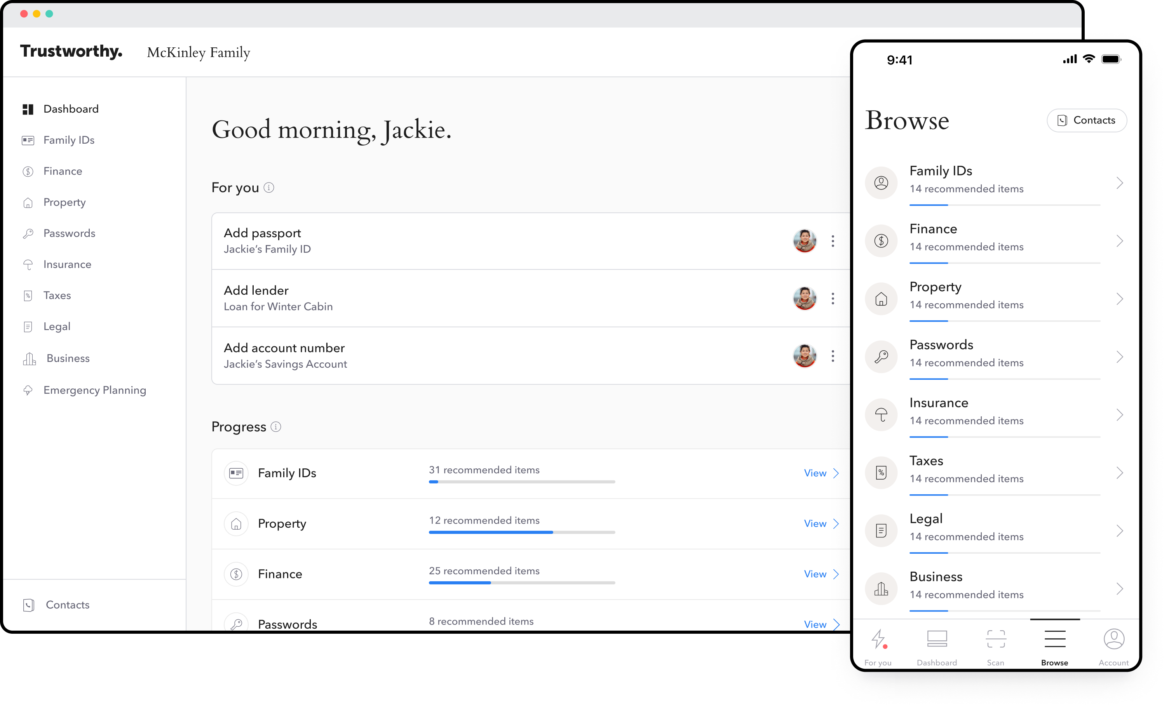Tap the For you lightning icon

point(878,638)
